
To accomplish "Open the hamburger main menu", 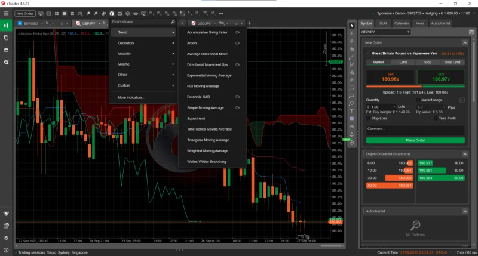I will pyautogui.click(x=5, y=13).
